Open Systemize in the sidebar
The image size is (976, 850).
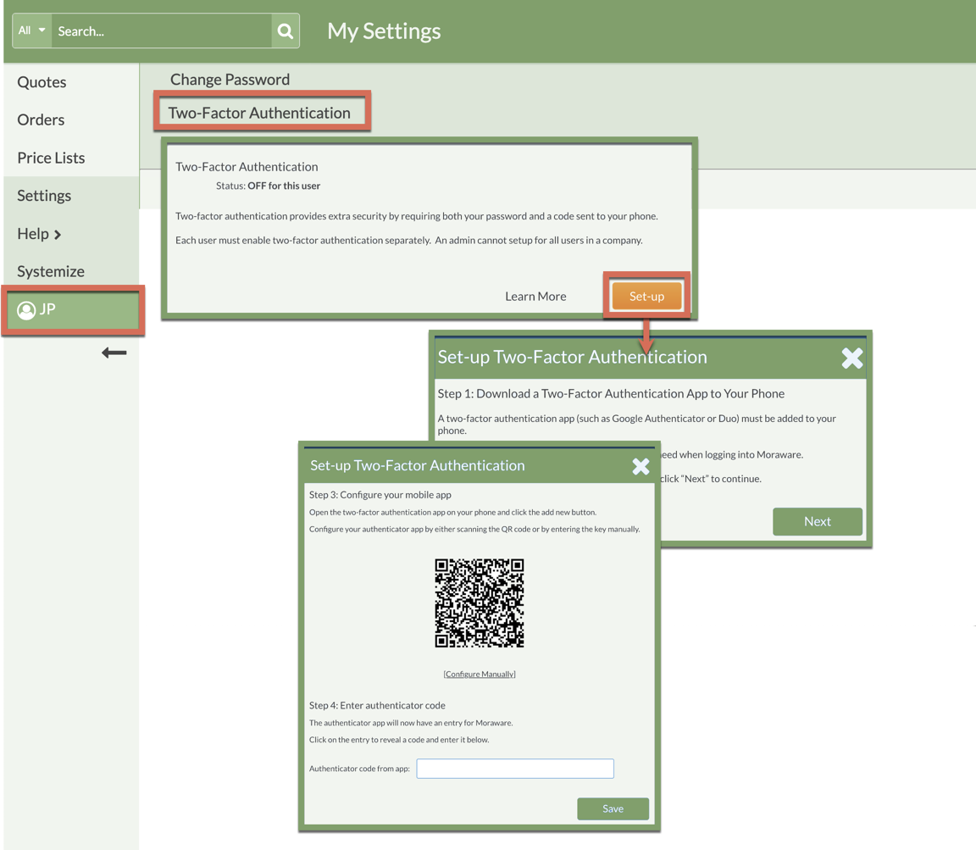pyautogui.click(x=51, y=271)
